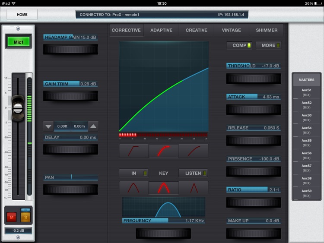
Task: Choose the narrow key filter shape icon
Action: point(194,188)
